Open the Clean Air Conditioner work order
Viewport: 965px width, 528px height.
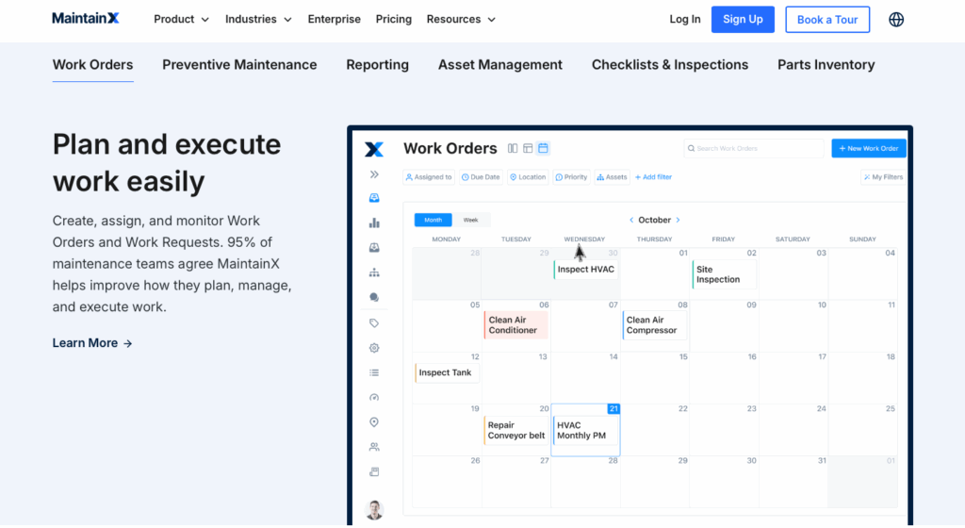(x=515, y=325)
